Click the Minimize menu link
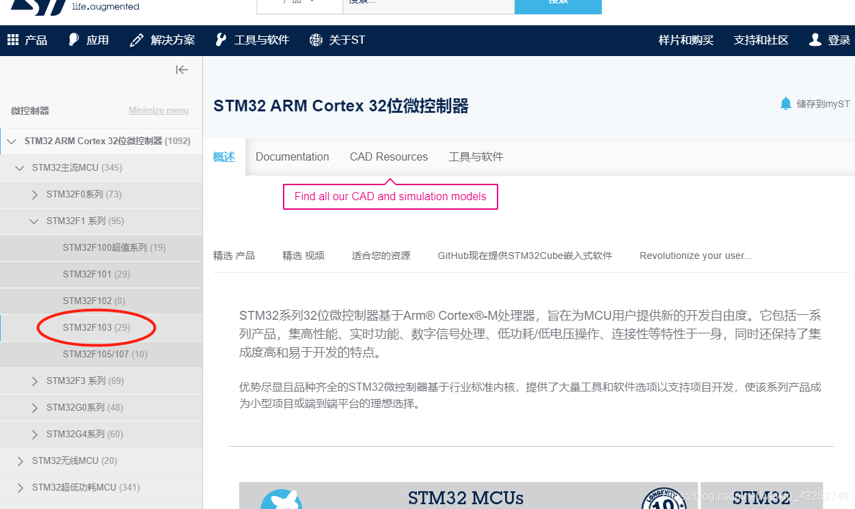This screenshot has width=855, height=509. (x=159, y=111)
